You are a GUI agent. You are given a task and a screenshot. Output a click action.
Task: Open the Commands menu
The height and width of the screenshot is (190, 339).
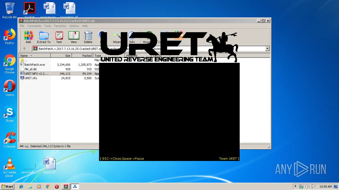pos(34,26)
